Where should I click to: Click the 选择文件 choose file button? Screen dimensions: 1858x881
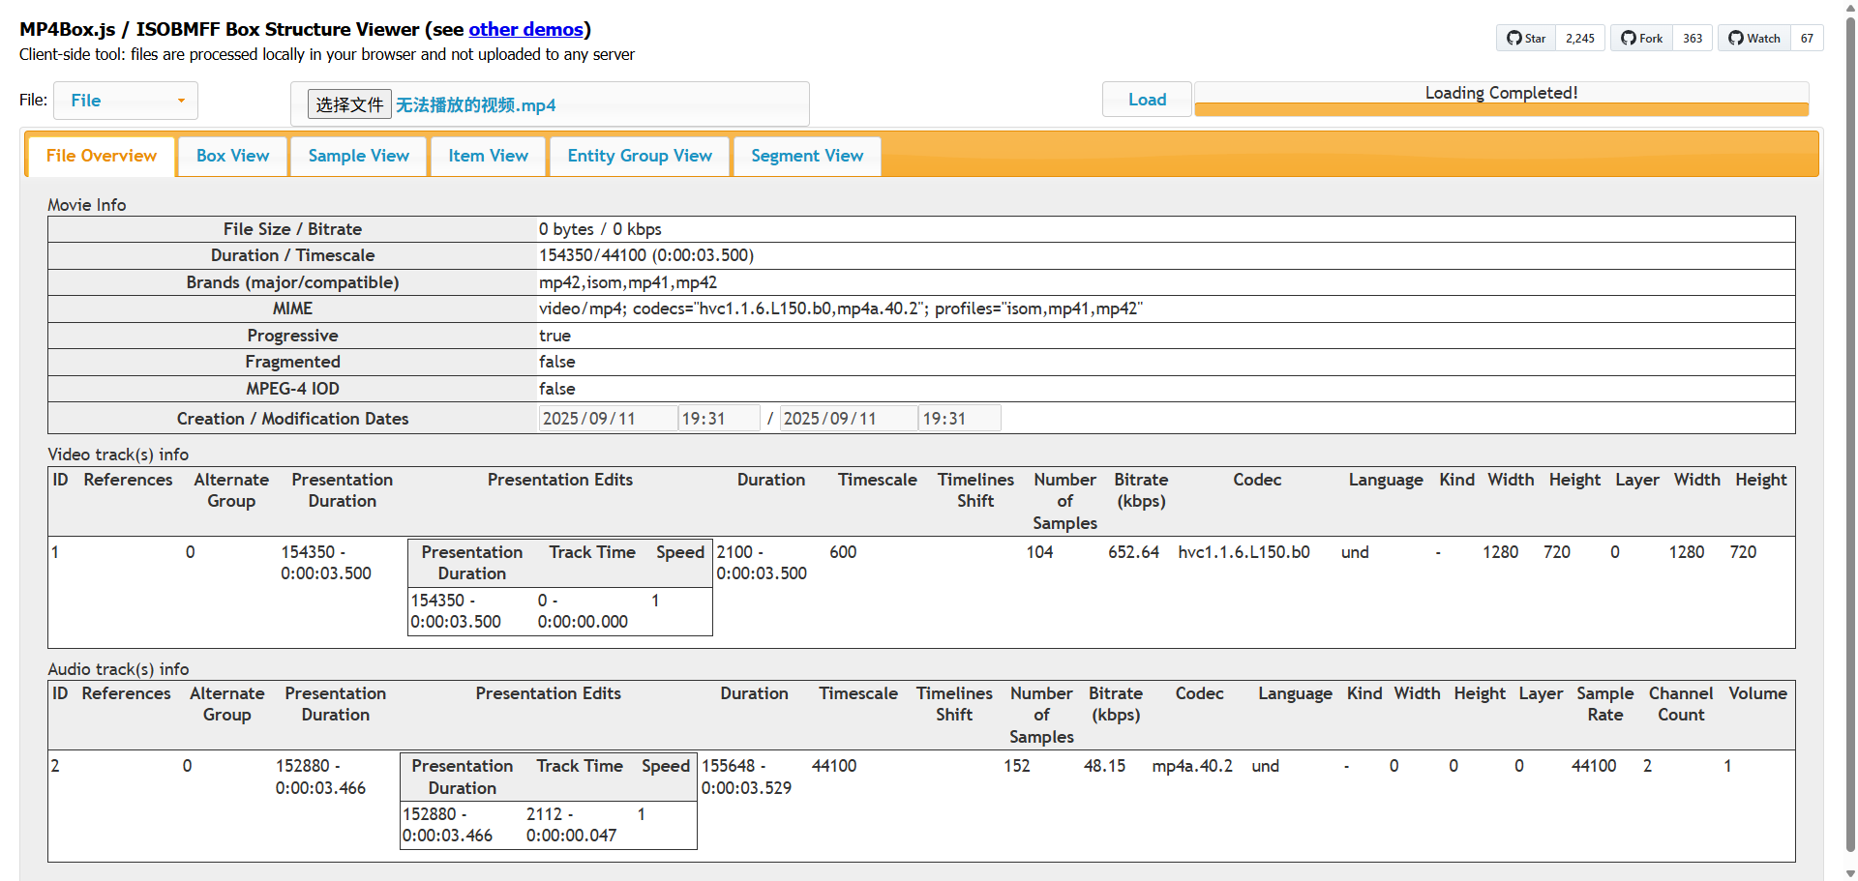[x=349, y=104]
